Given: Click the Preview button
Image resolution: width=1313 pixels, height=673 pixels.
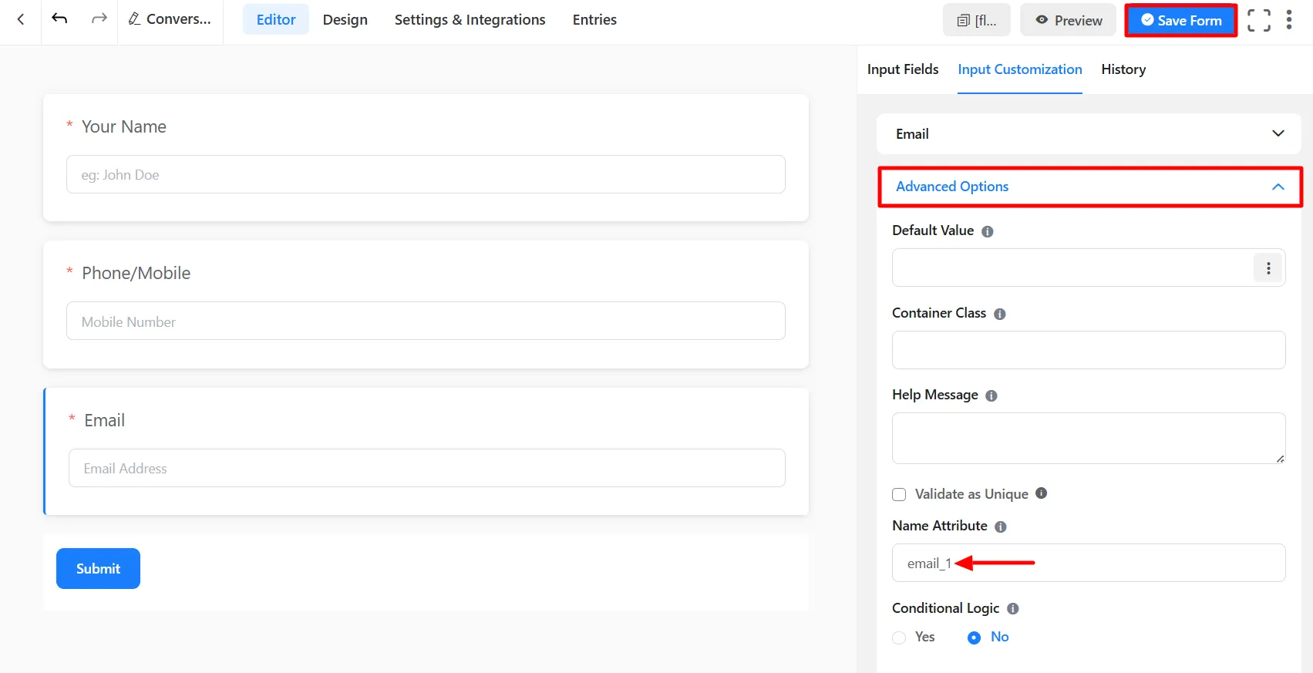Looking at the screenshot, I should [1068, 21].
